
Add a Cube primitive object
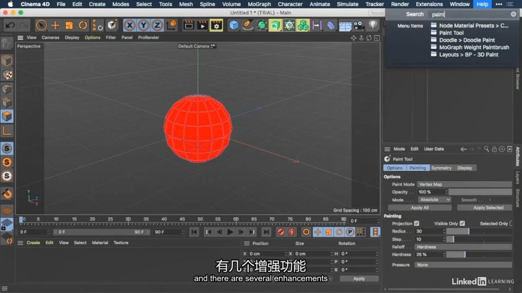coord(234,25)
